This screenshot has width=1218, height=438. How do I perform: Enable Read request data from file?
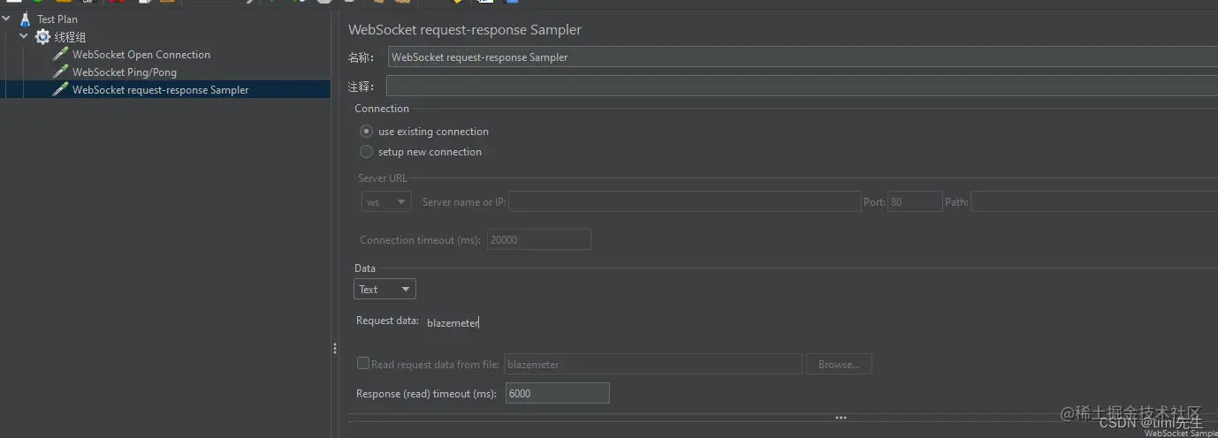click(362, 363)
